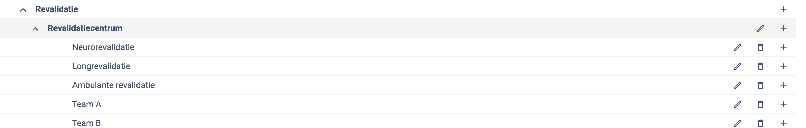The width and height of the screenshot is (806, 128).
Task: Edit Ambulante revalidatie with pencil icon
Action: pyautogui.click(x=737, y=85)
